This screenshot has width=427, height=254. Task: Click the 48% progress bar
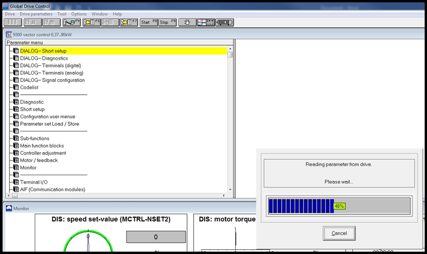tap(339, 206)
